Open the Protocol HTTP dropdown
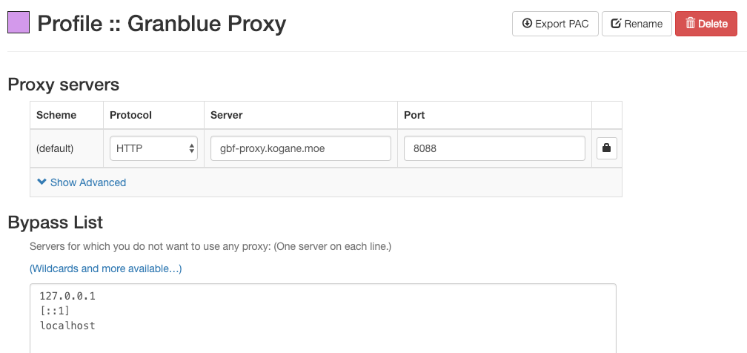The height and width of the screenshot is (353, 747). coord(153,148)
